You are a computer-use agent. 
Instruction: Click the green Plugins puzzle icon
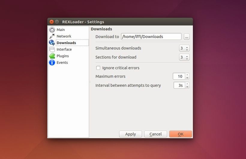pos(52,56)
